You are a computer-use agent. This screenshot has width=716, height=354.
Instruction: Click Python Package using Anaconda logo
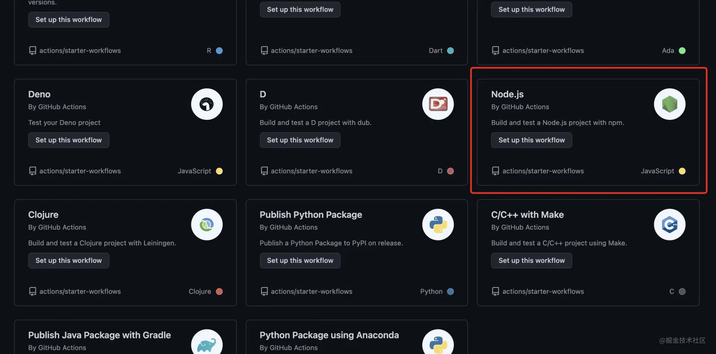[x=438, y=342]
